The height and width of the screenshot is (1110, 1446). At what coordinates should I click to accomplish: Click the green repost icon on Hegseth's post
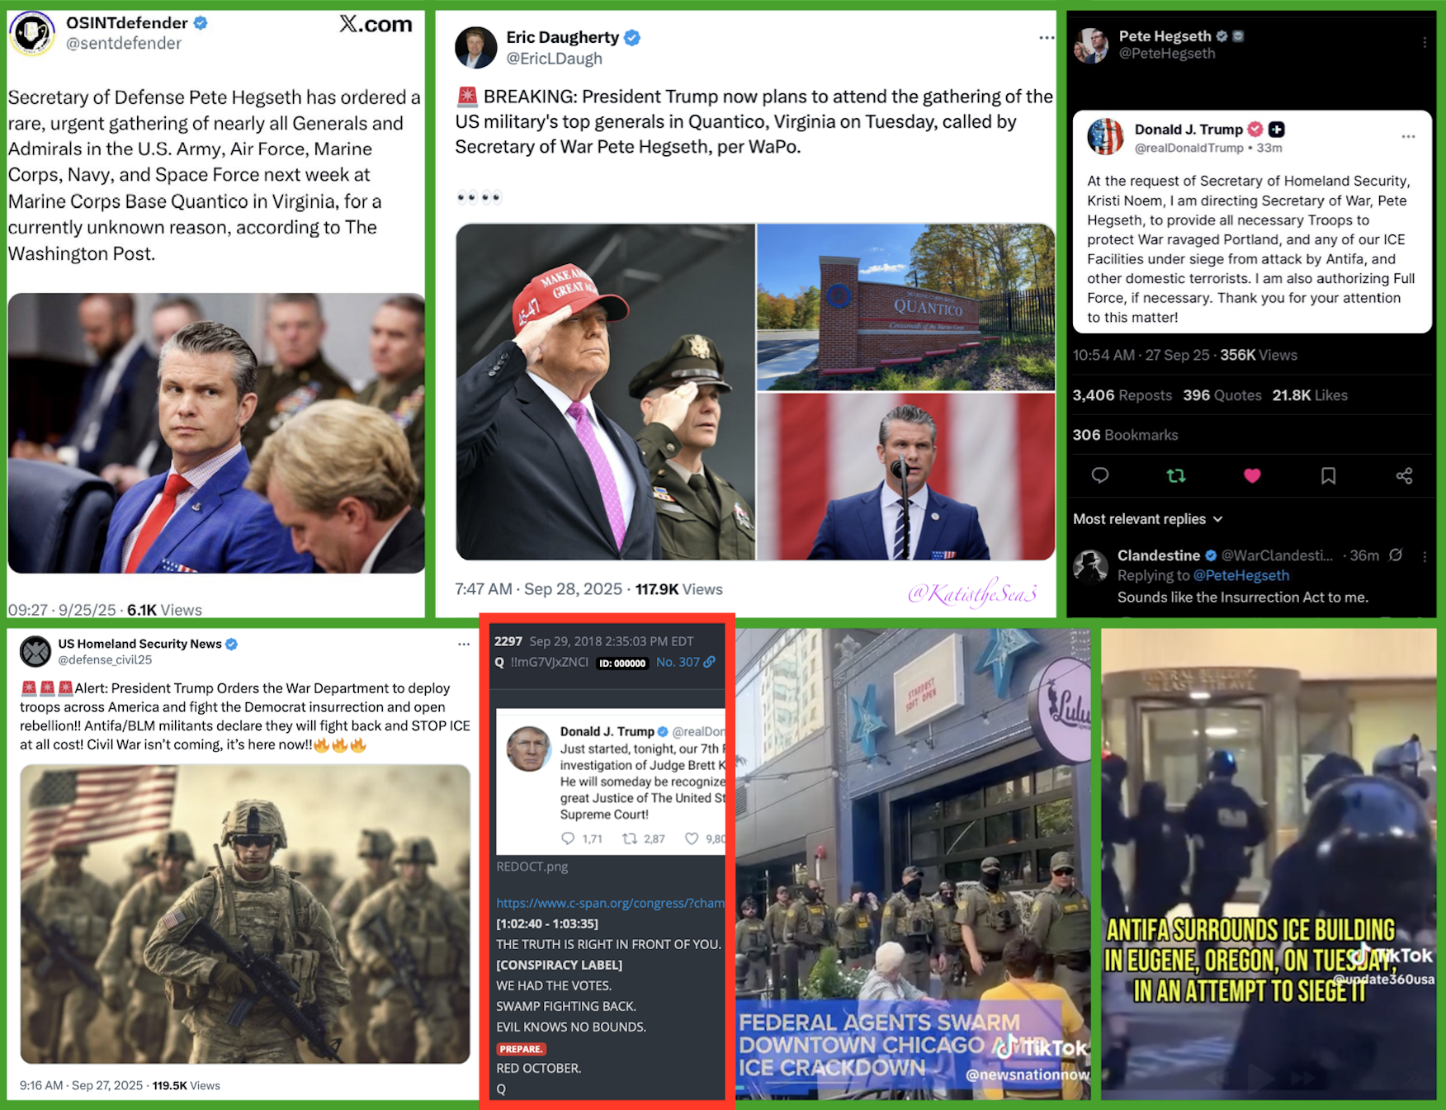coord(1175,475)
